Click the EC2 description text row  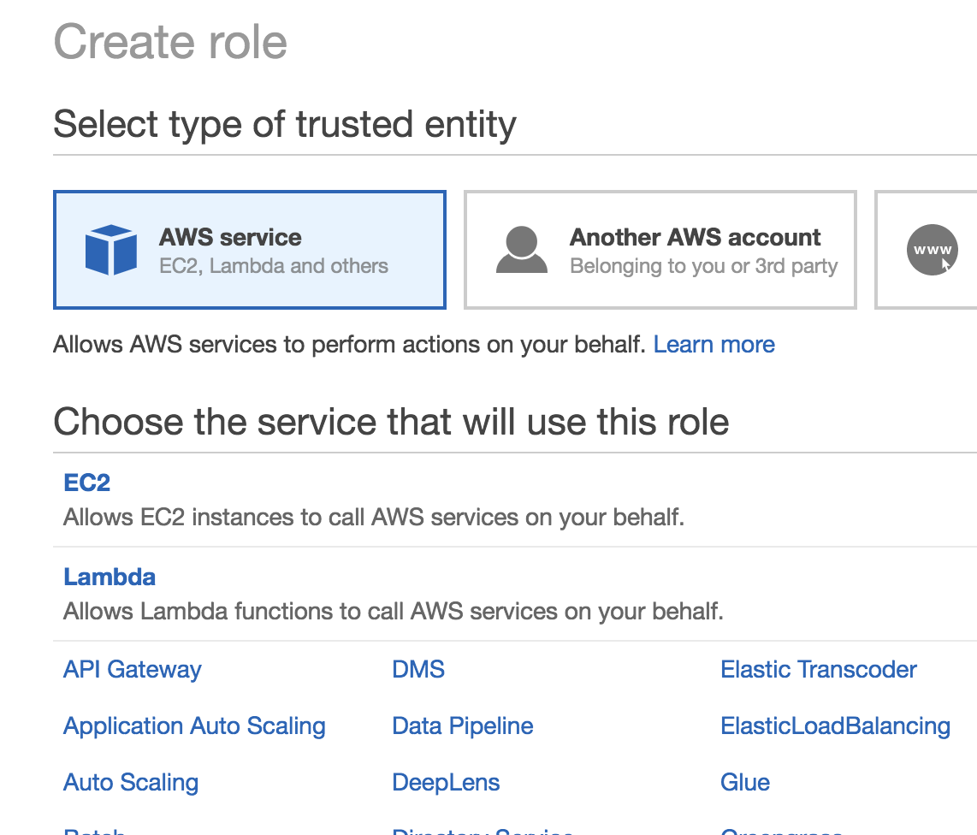[x=374, y=518]
